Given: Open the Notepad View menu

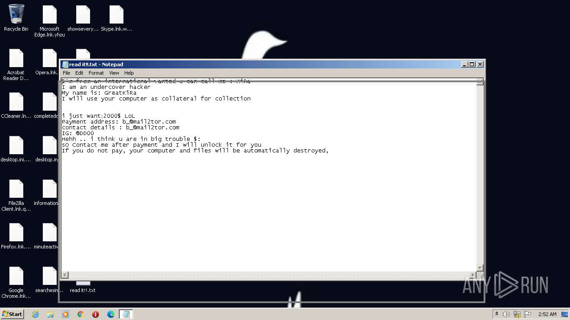Looking at the screenshot, I should (x=114, y=73).
